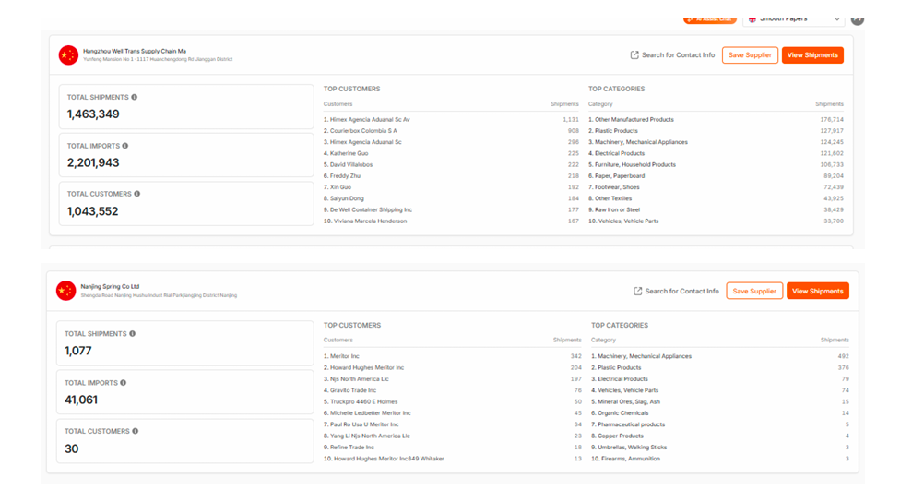This screenshot has width=924, height=502.
Task: Open the info icon for Hangzhou's Total Shipments
Action: pos(135,97)
